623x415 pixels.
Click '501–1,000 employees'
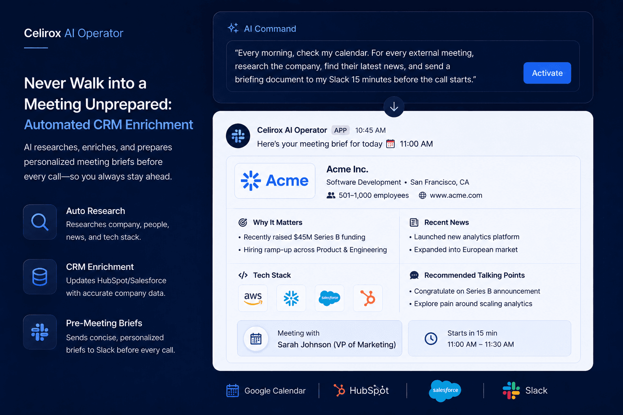click(x=374, y=195)
